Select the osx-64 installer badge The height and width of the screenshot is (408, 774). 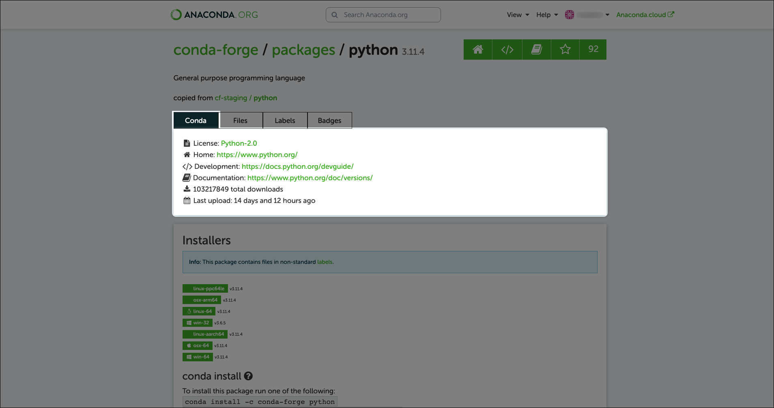[198, 345]
